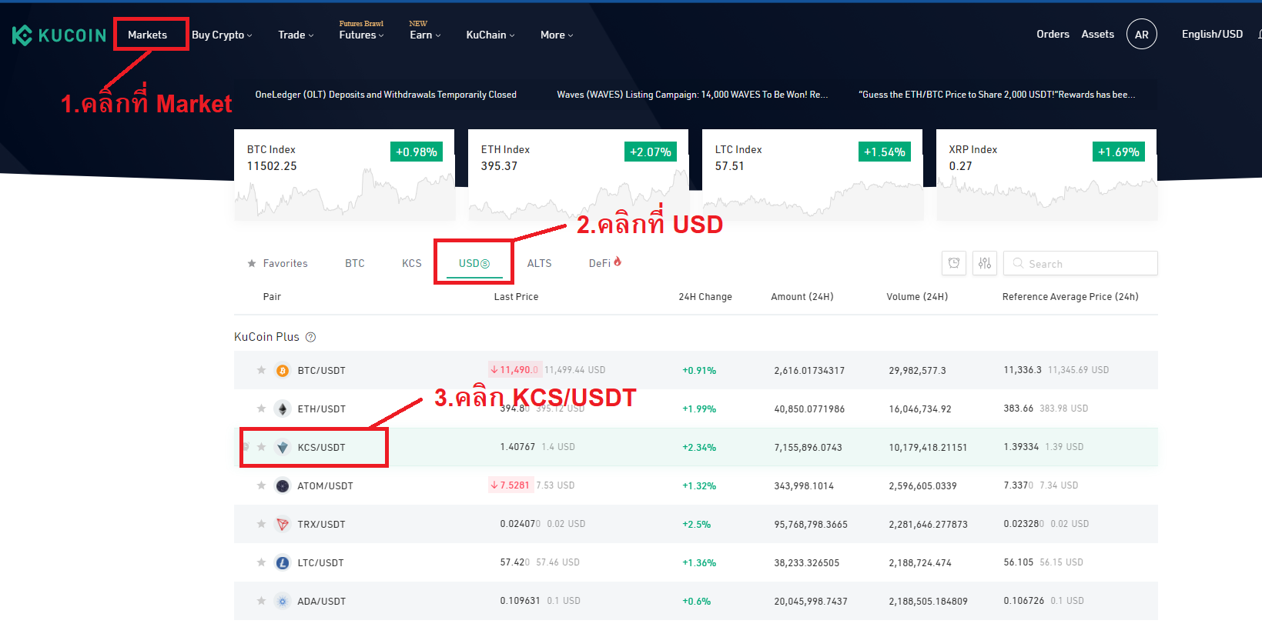Switch to the ALTS market tab
Viewport: 1262px width, 627px height.
click(x=539, y=263)
